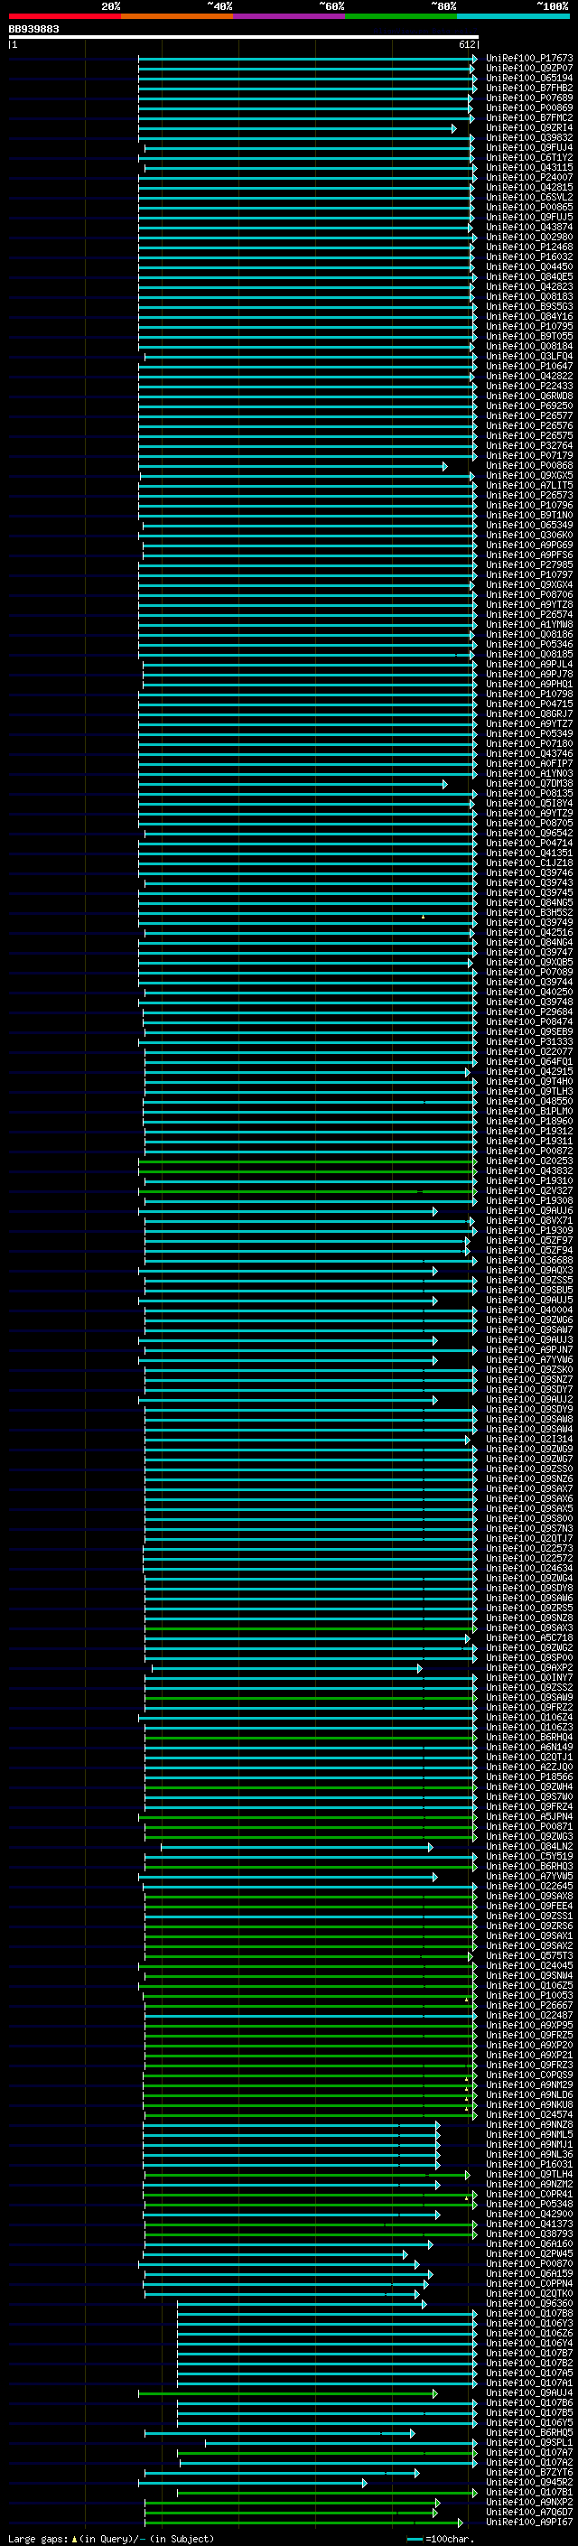The height and width of the screenshot is (2546, 578).
Task: Select hit UniRef100_P19308
Action: pos(528,1201)
